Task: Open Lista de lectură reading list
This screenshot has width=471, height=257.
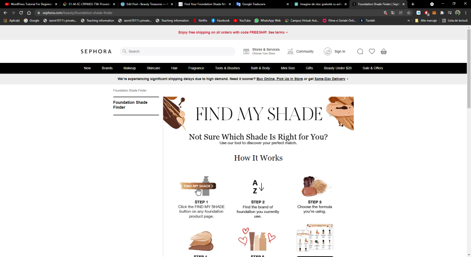Action: click(x=455, y=21)
